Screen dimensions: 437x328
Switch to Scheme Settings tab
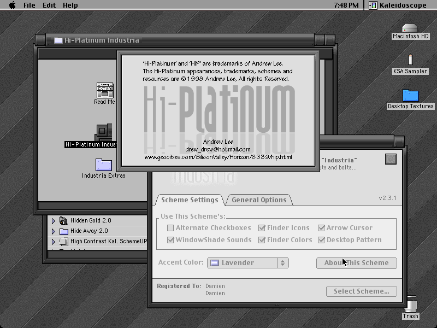tap(190, 200)
